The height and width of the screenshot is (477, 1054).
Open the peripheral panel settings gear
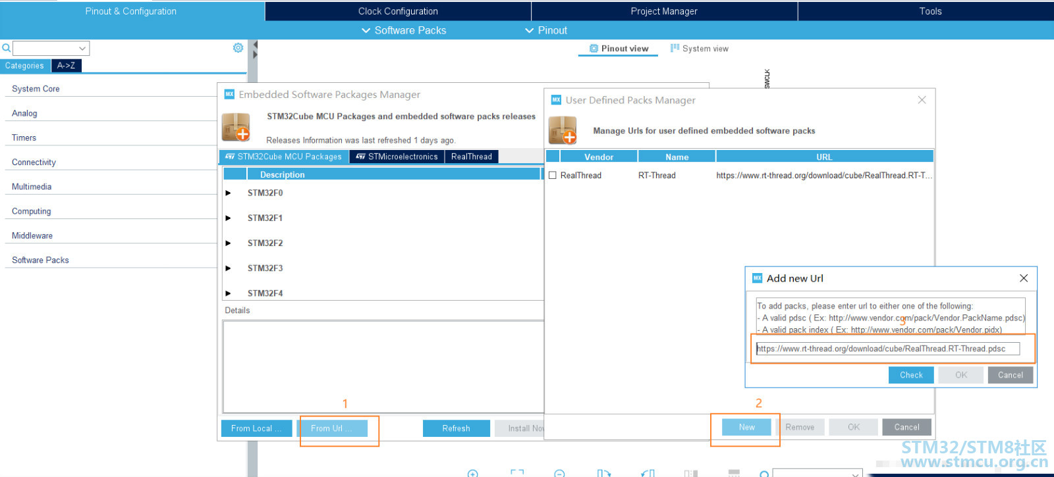coord(238,48)
